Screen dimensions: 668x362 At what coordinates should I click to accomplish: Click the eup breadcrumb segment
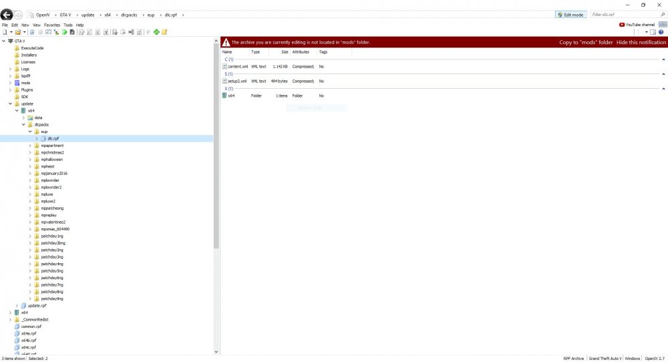click(151, 15)
